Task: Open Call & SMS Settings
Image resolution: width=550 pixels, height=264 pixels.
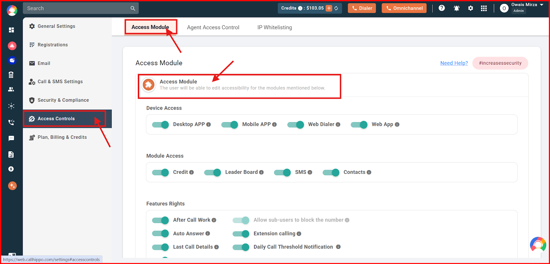Action: pos(67,81)
